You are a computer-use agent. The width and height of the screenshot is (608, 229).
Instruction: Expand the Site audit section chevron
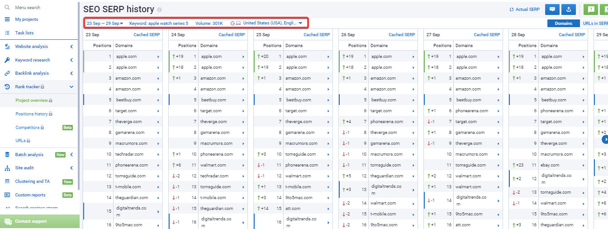click(71, 168)
